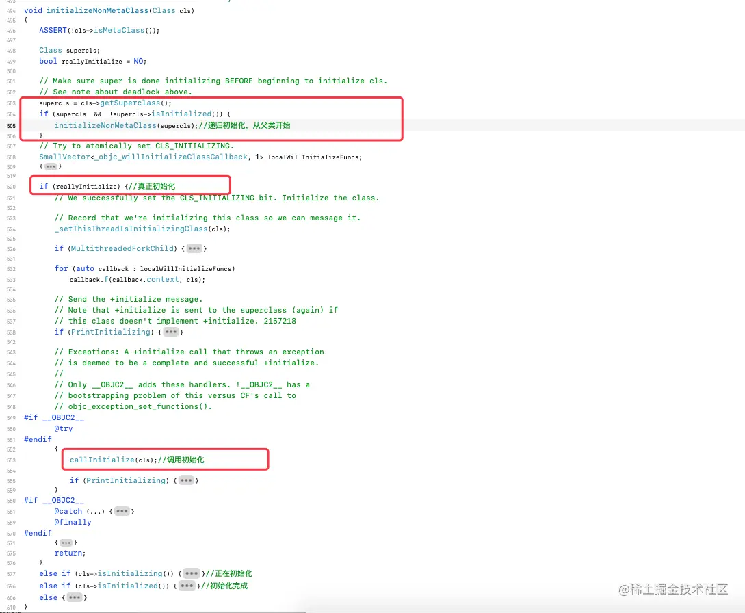Screen dimensions: 745x613
Task: Click "supercls" in the Class declaration on line 498
Action: (x=81, y=51)
